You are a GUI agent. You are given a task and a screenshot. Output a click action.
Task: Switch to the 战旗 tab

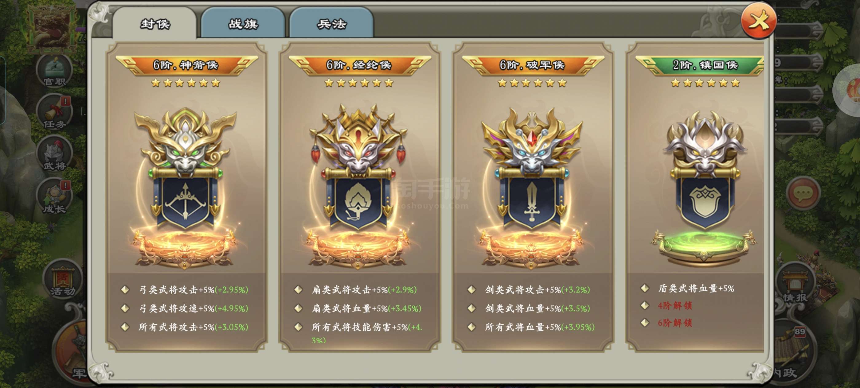click(243, 23)
